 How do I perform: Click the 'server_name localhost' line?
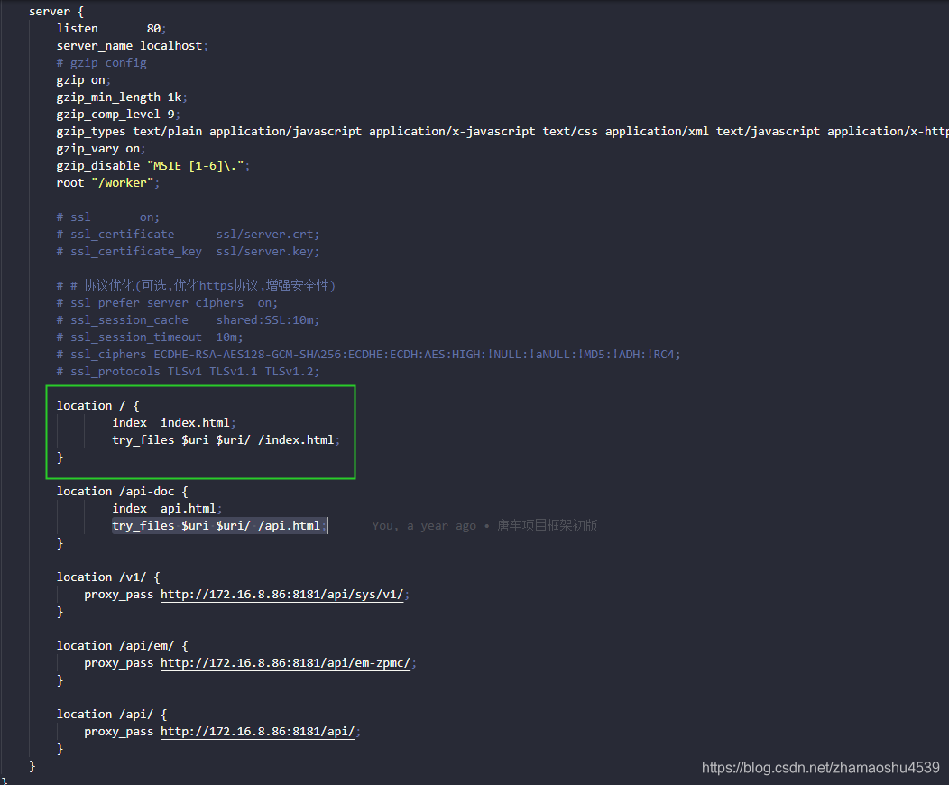click(133, 45)
